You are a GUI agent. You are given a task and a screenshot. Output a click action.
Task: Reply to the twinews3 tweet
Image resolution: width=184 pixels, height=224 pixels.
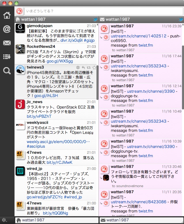(83, 67)
